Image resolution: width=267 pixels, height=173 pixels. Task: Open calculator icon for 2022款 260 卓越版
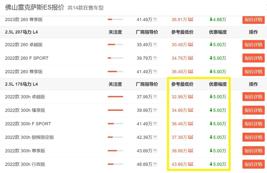155,45
